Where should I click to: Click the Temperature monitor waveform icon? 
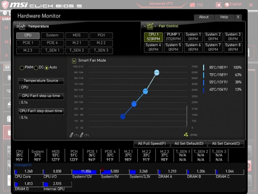pos(22,26)
